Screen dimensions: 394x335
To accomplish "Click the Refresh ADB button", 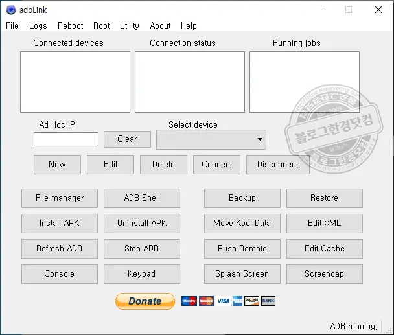I will (60, 248).
